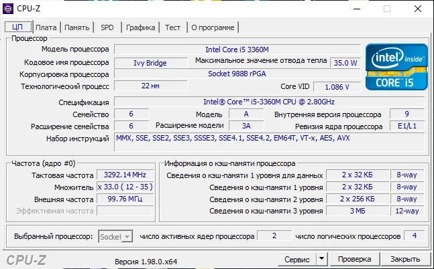Image resolution: width=434 pixels, height=269 pixels.
Task: Select the ЦП tab
Action: pyautogui.click(x=18, y=27)
